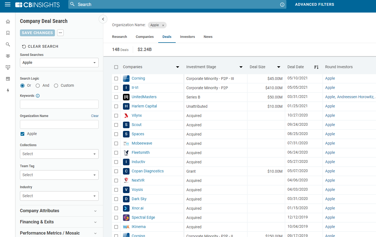The image size is (376, 237).
Task: Sort deals by Deal Date
Action: point(316,67)
